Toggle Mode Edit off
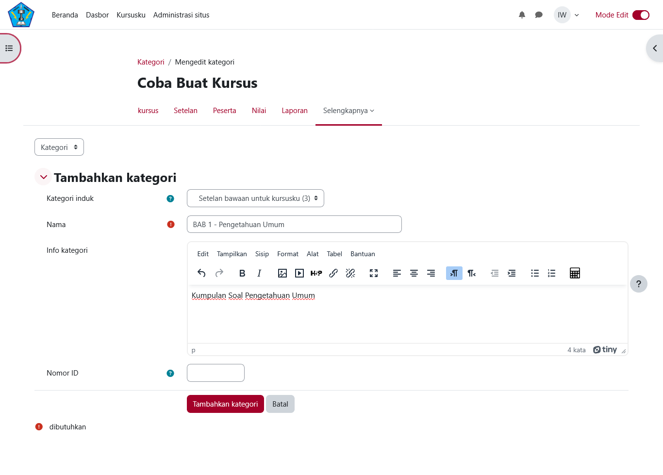 click(x=641, y=15)
